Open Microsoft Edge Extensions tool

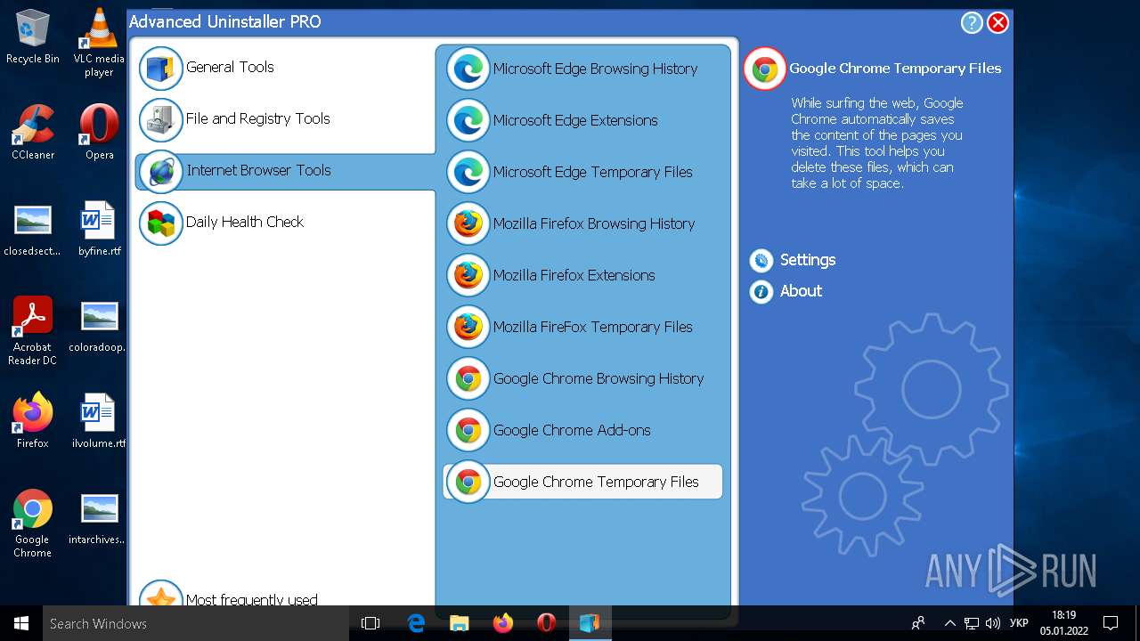(x=575, y=120)
